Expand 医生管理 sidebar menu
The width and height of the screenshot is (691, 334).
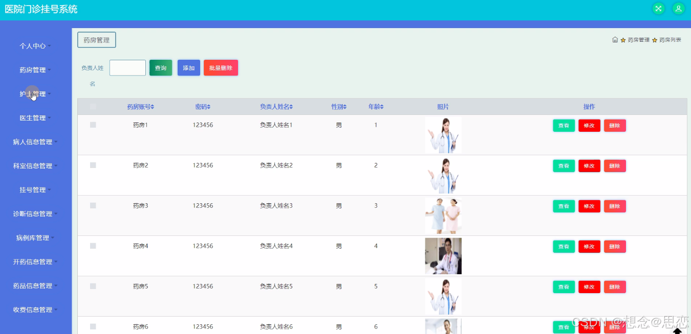35,118
